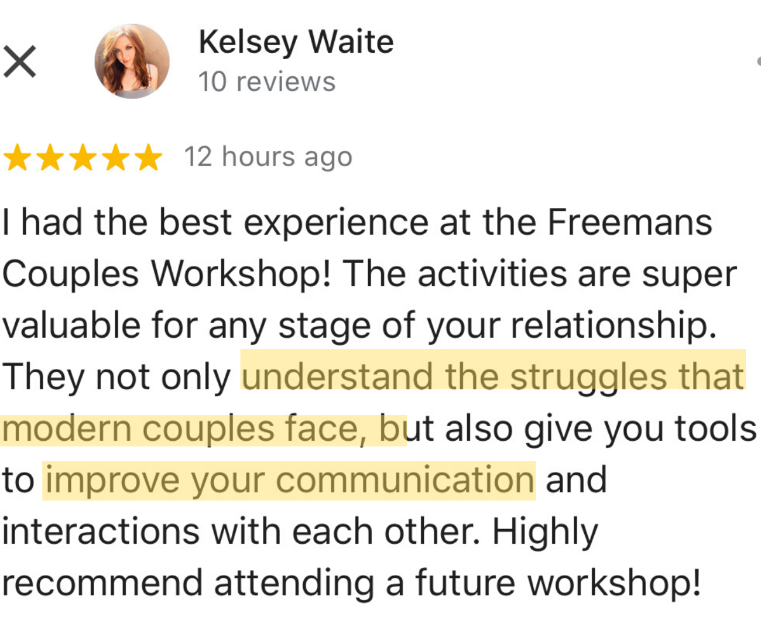
Task: Click the word "Freemans" in the review
Action: 629,223
